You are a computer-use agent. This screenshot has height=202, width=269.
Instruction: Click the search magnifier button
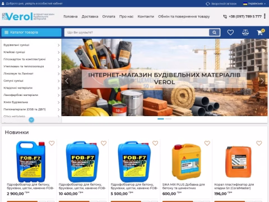[214, 33]
